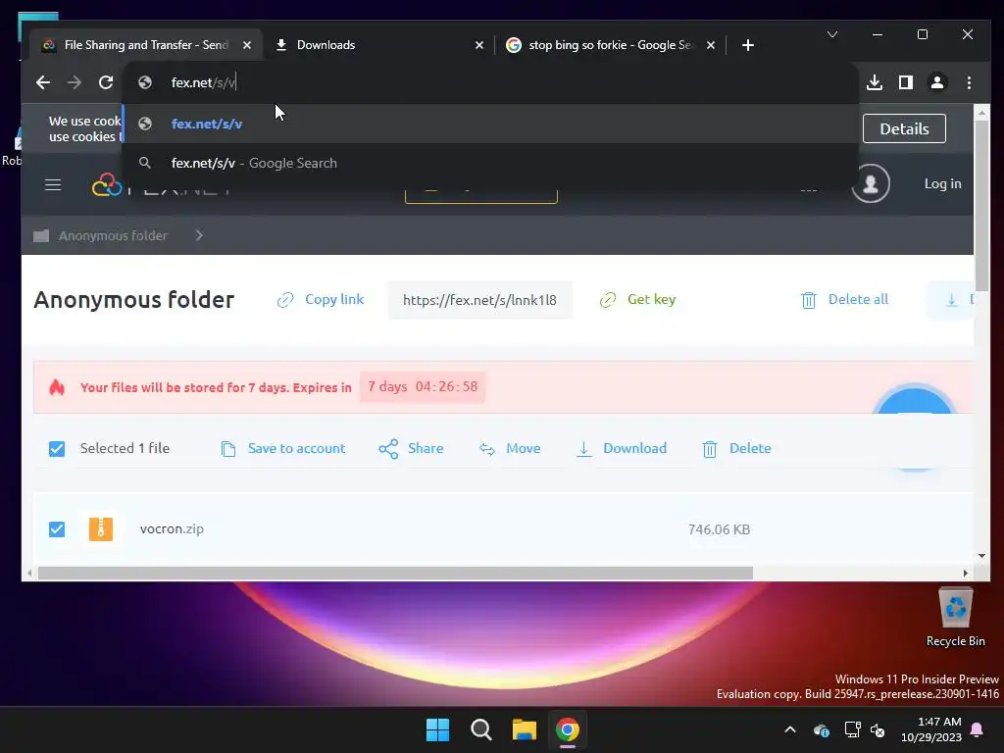This screenshot has height=753, width=1004.
Task: Reload the page with the refresh icon
Action: pyautogui.click(x=106, y=82)
